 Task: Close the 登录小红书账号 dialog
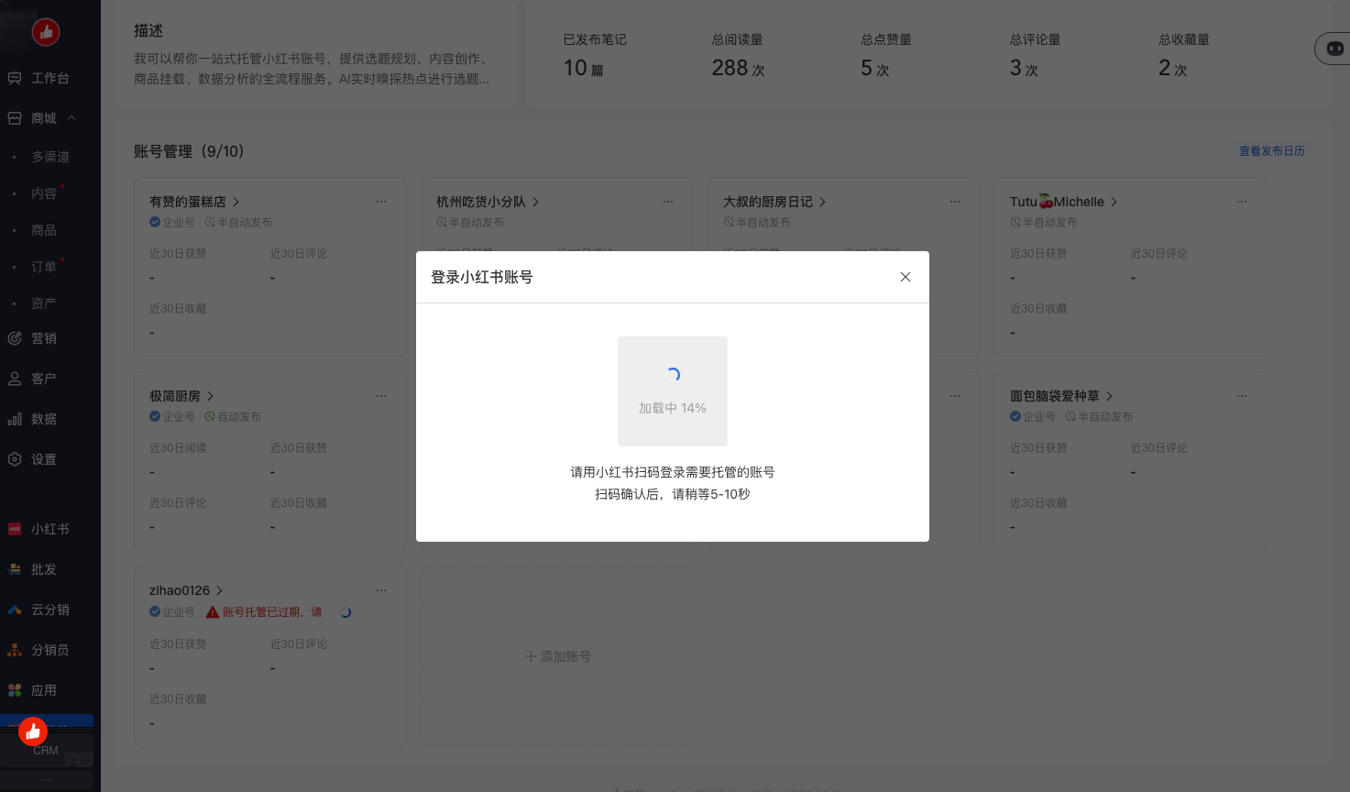(905, 277)
